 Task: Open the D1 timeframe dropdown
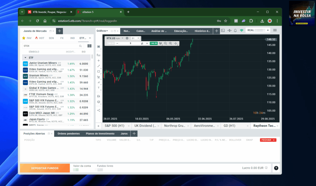tap(138, 38)
